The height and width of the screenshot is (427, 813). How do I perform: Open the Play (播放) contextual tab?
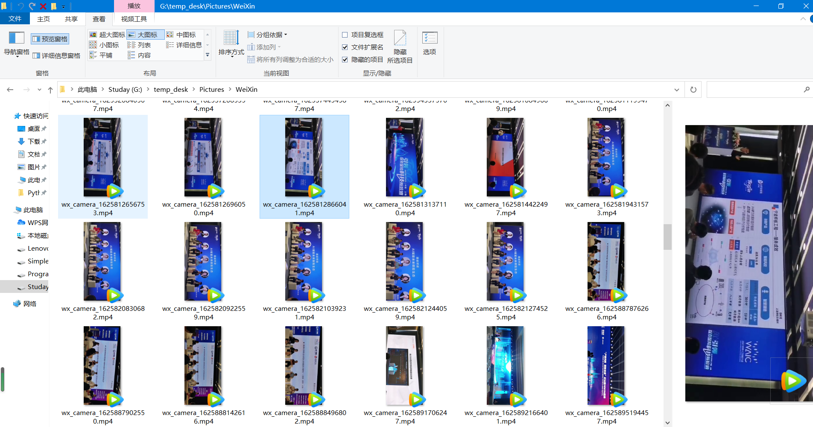[134, 6]
